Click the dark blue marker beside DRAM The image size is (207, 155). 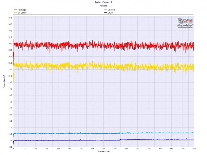tap(105, 13)
